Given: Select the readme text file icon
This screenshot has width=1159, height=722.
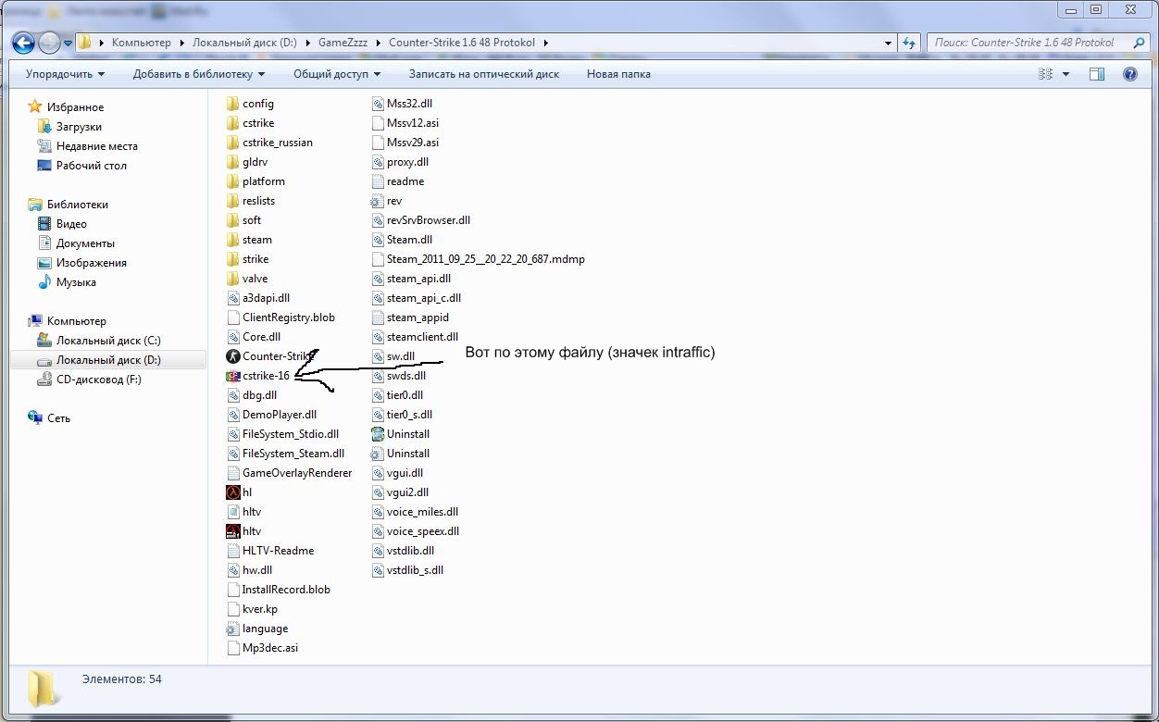Looking at the screenshot, I should (377, 181).
